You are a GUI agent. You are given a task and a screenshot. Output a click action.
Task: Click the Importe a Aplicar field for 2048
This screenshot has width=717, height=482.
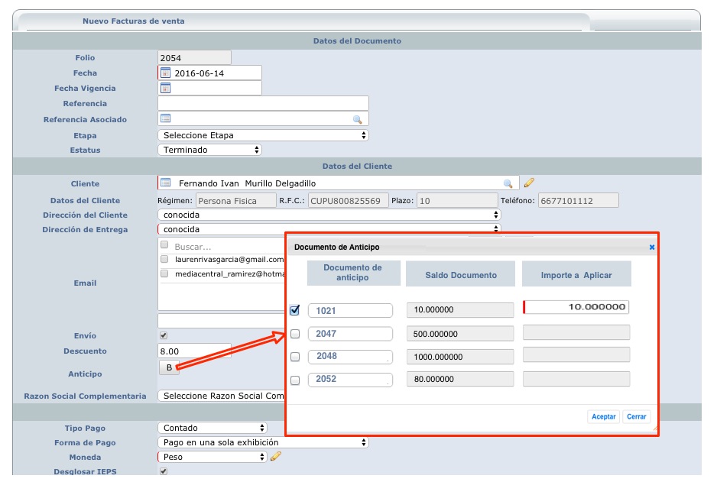pyautogui.click(x=576, y=354)
